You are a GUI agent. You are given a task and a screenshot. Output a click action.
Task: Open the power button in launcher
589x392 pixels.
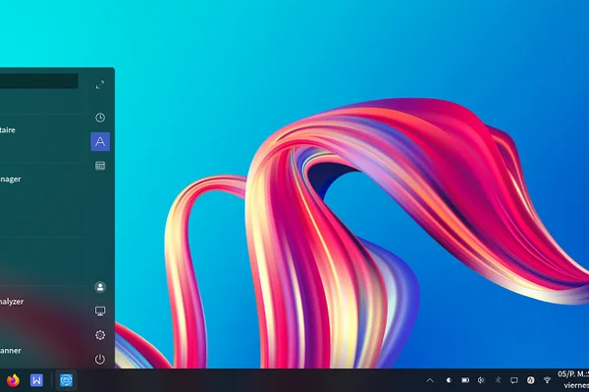[100, 359]
